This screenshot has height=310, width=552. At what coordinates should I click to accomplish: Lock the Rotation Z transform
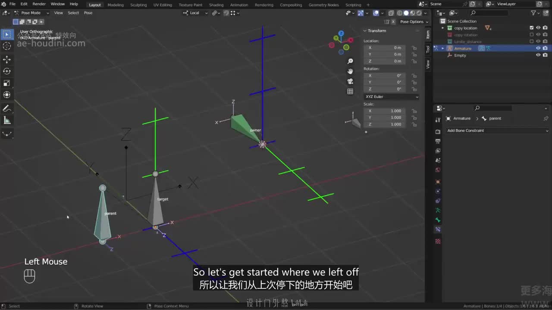[x=414, y=89]
